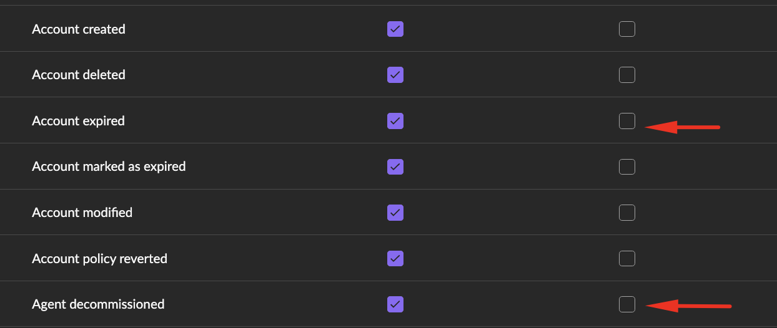Check the empty box for Agent decommissioned
Screen dimensions: 777x328
[627, 304]
